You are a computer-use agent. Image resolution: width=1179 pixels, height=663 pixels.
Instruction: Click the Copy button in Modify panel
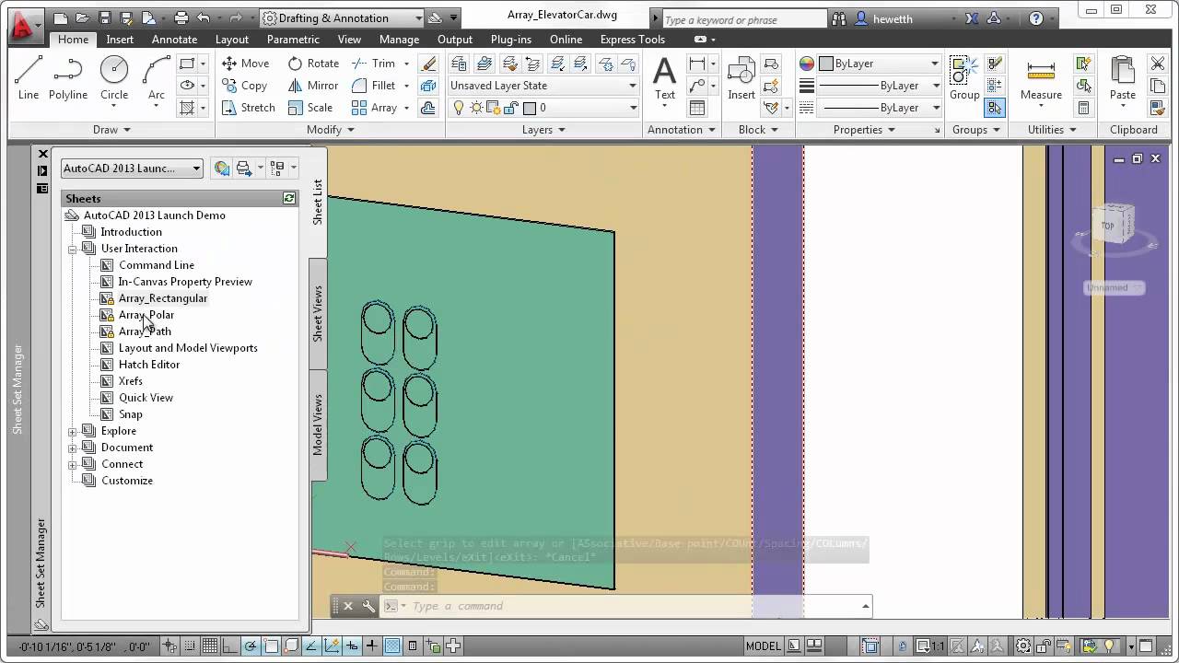pos(244,86)
